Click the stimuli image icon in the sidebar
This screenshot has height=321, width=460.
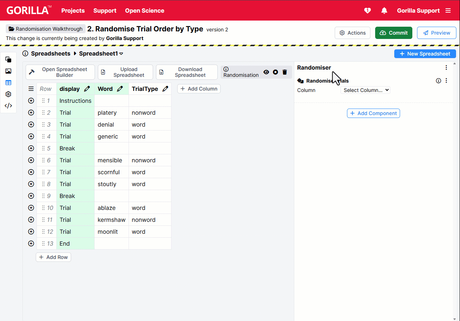(8, 71)
